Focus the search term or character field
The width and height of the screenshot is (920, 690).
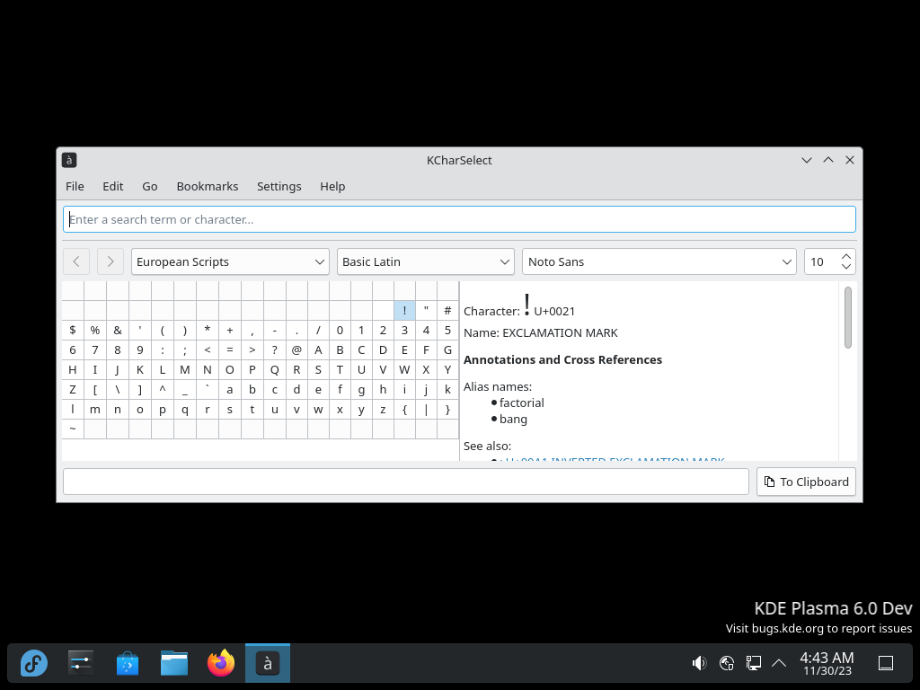459,219
